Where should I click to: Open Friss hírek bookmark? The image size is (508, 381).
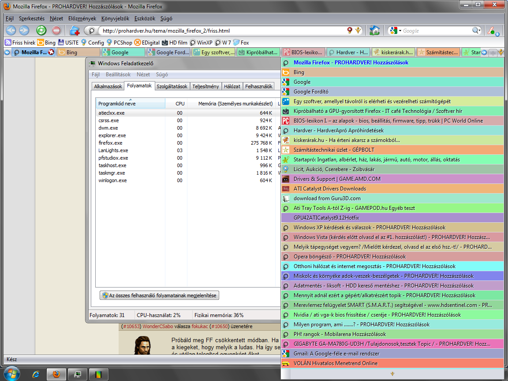(20, 42)
